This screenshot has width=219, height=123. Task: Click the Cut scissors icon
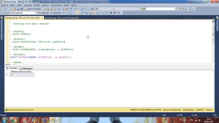pyautogui.click(x=59, y=9)
